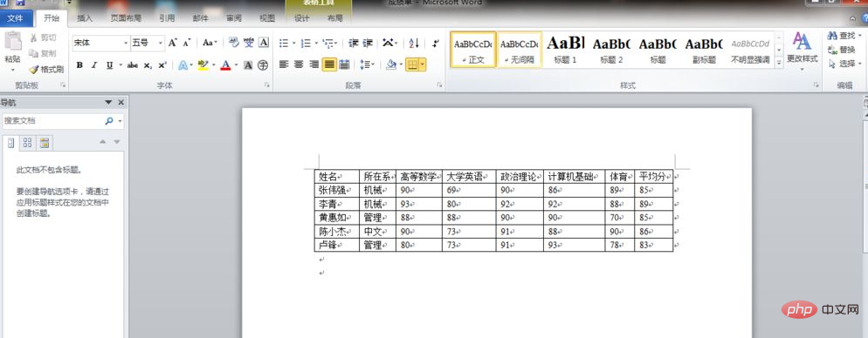Click the table header cell 计算机基础
This screenshot has width=868, height=338.
point(574,177)
